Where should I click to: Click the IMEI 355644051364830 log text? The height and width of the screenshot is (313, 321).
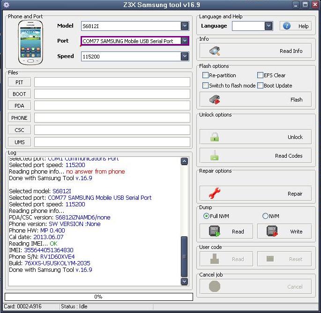pos(41,250)
